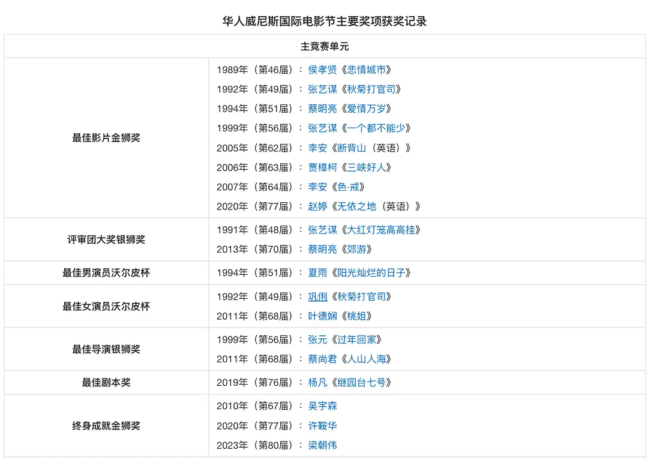Select the 最佳影片金狮奖 category cell
The height and width of the screenshot is (459, 648).
[x=106, y=138]
